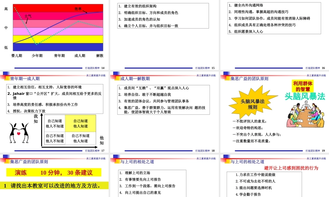Click slide 19 title 集思广益的团队原则
Screen dimensions: 329x197
click(249, 78)
